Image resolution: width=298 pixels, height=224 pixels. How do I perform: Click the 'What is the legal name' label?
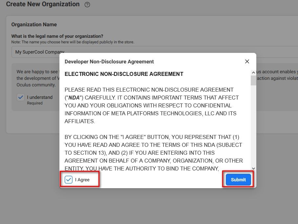57,36
